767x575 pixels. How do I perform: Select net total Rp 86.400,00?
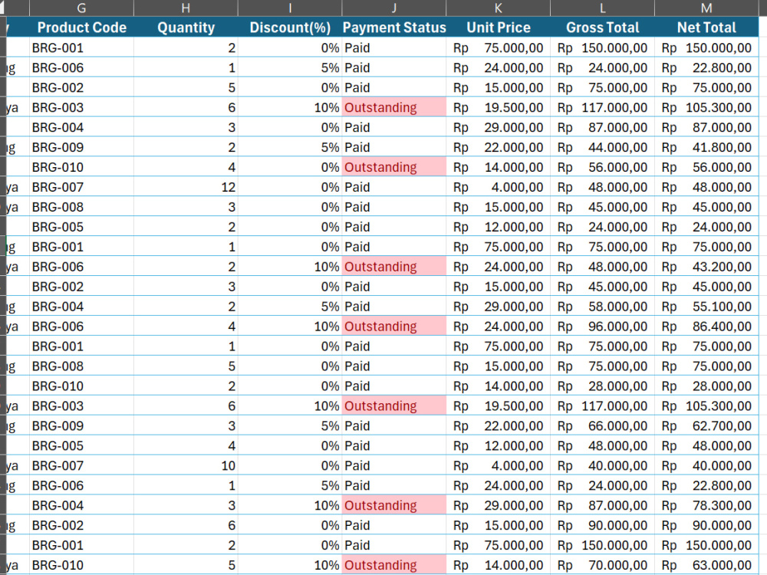707,326
